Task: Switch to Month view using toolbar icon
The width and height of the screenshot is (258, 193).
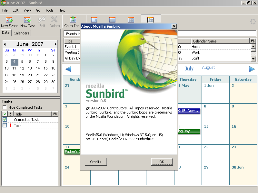Action: 150,20
